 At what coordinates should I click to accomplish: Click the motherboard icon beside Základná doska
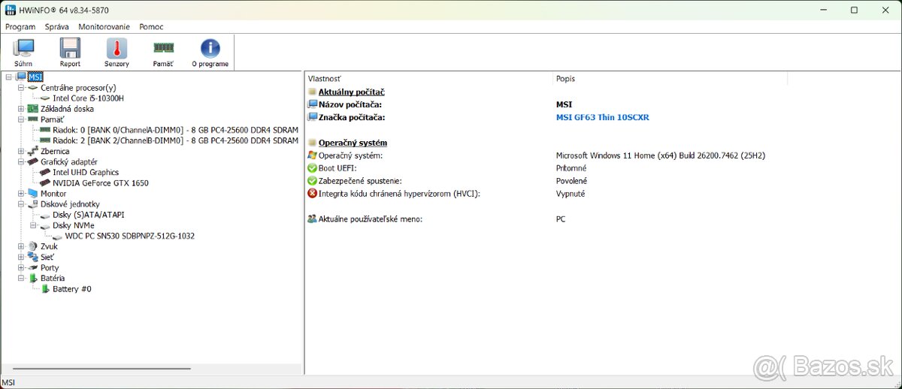click(x=33, y=109)
